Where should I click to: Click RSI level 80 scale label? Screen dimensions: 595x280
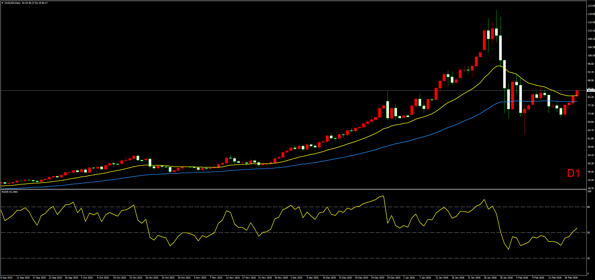(588, 207)
